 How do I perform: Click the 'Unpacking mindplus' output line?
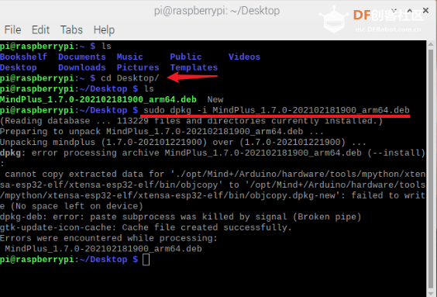point(183,142)
